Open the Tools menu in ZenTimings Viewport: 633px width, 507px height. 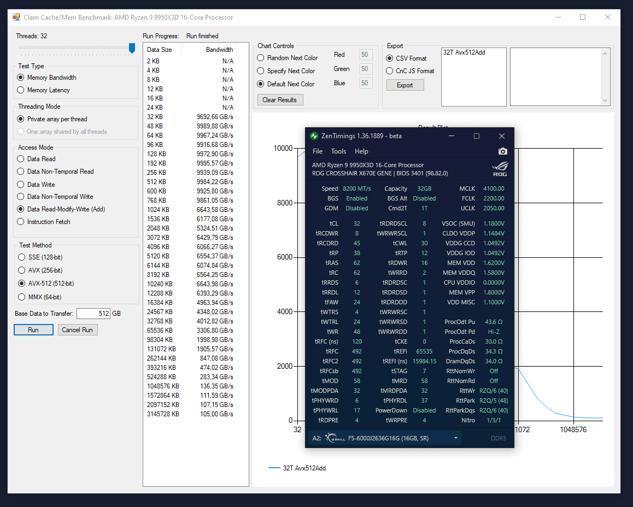tap(339, 151)
